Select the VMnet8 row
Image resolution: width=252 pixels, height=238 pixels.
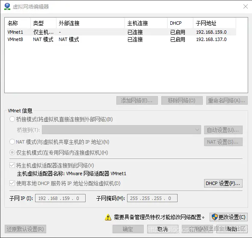click(122, 39)
